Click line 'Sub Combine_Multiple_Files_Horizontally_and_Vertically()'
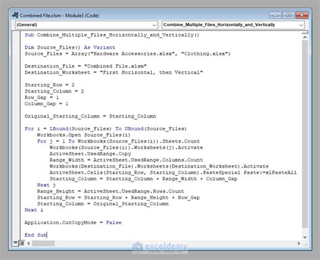This screenshot has width=320, height=260. click(x=112, y=35)
